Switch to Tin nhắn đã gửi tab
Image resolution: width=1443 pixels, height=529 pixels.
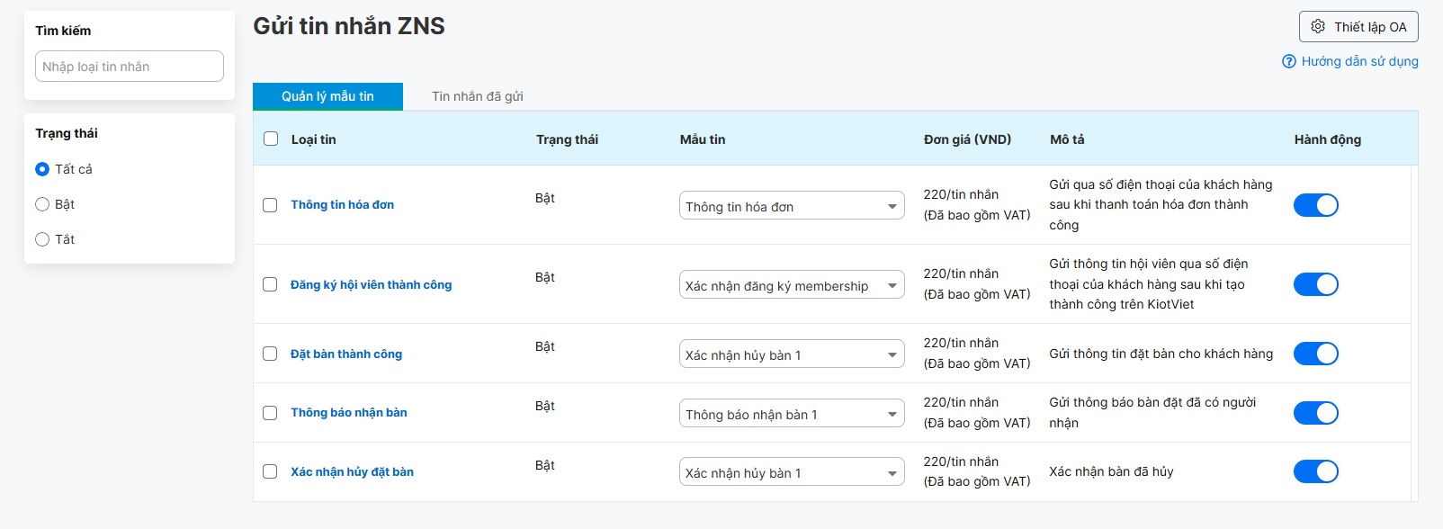(478, 96)
